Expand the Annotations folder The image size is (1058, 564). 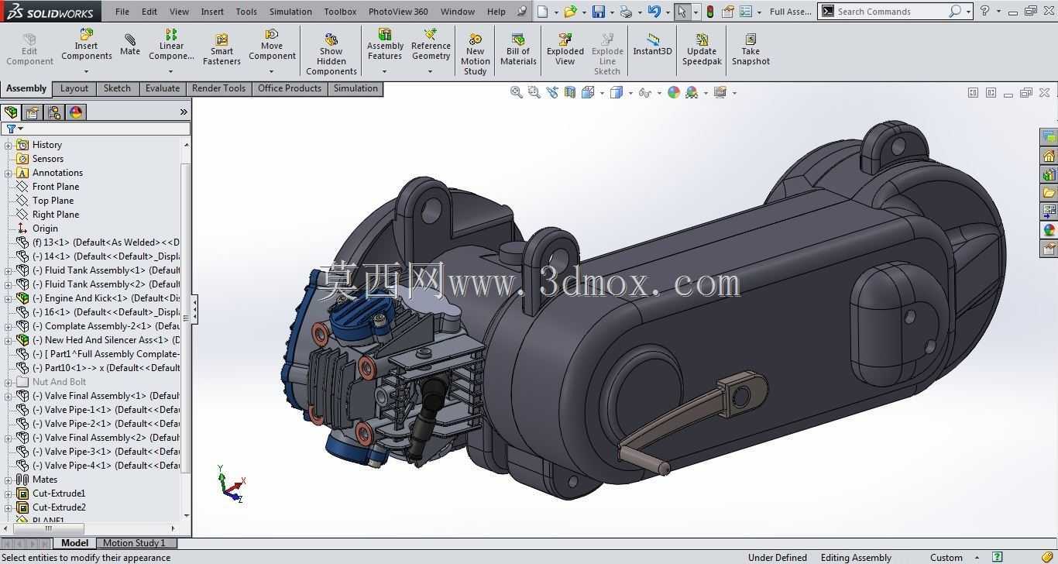click(x=9, y=173)
